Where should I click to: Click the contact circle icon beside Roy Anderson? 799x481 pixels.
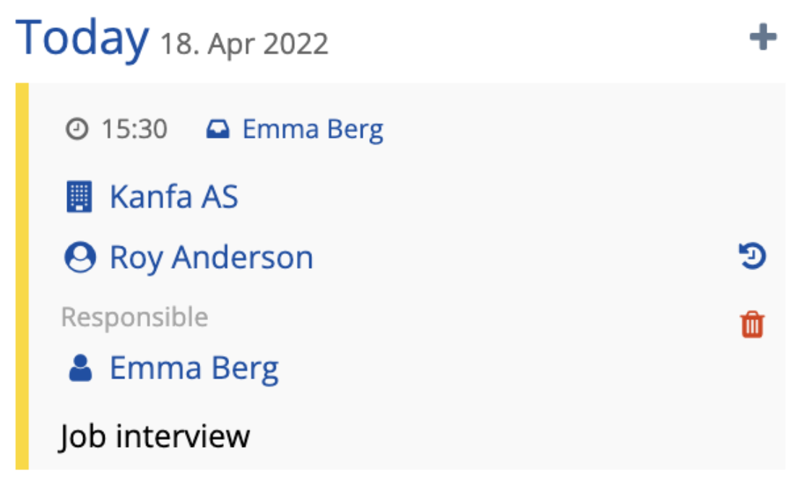79,258
